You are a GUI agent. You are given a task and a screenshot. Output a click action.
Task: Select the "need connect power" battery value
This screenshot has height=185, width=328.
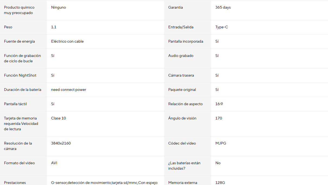point(69,90)
